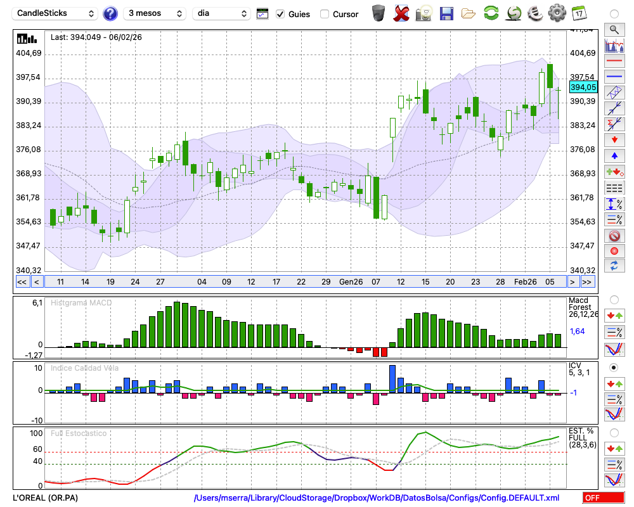Click the magnifying glass zoom tool
Viewport: 634px width, 507px height.
[x=614, y=29]
